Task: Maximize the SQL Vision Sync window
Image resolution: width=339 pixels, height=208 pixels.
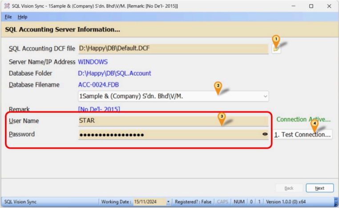Action: [x=311, y=6]
